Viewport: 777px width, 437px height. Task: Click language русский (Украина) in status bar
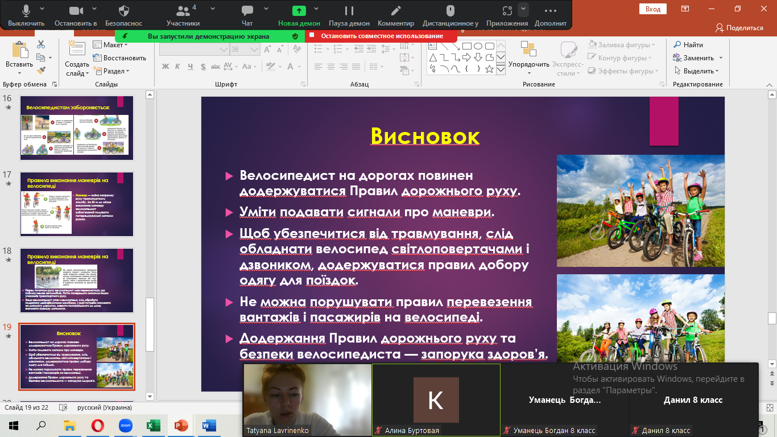[104, 407]
